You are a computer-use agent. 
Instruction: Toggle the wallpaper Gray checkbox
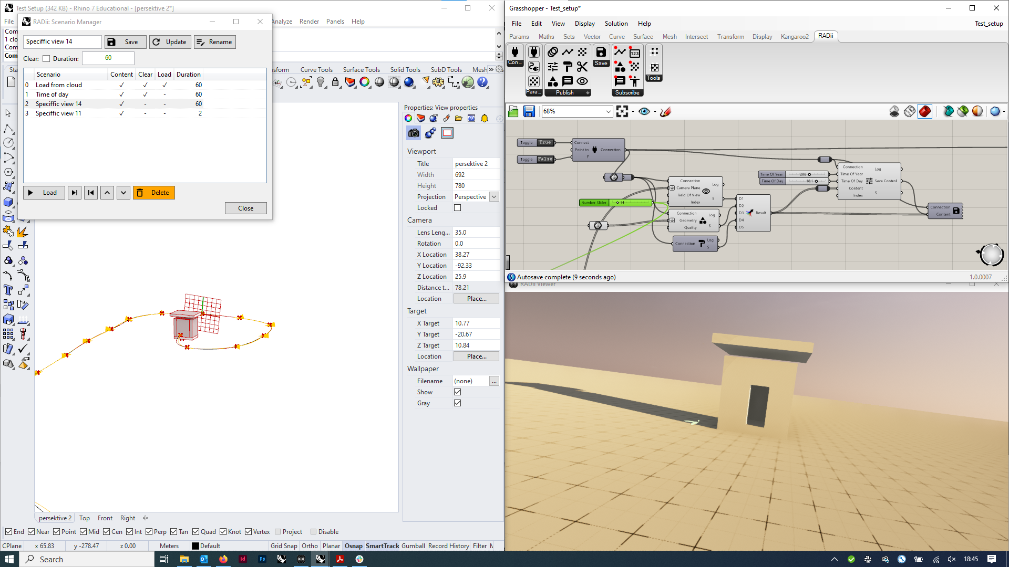click(458, 403)
